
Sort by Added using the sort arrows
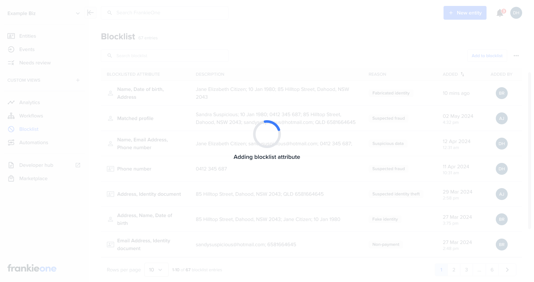462,74
